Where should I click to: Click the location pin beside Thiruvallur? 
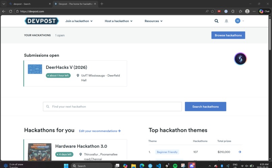coord(81,154)
